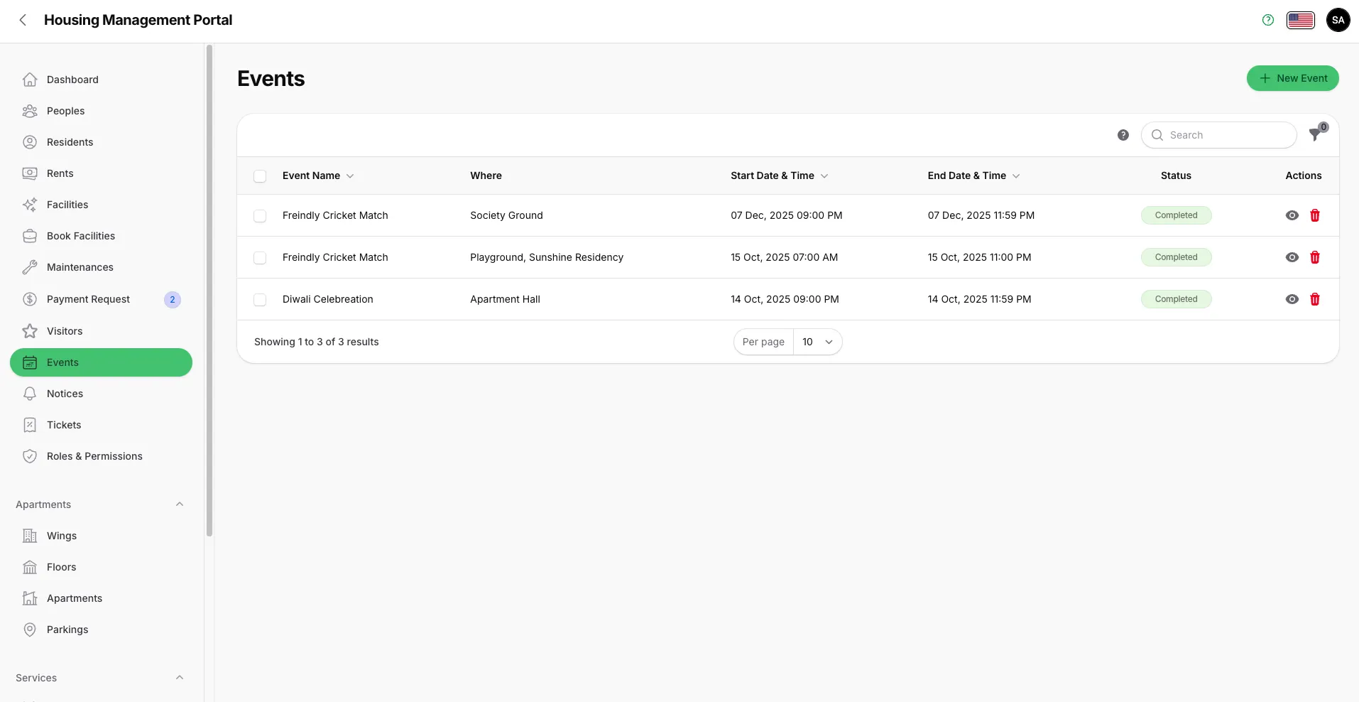1359x702 pixels.
Task: Click the back arrow beside the portal title
Action: click(x=23, y=20)
